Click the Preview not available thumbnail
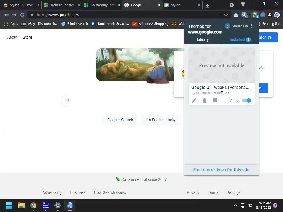The image size is (283, 212). click(222, 65)
